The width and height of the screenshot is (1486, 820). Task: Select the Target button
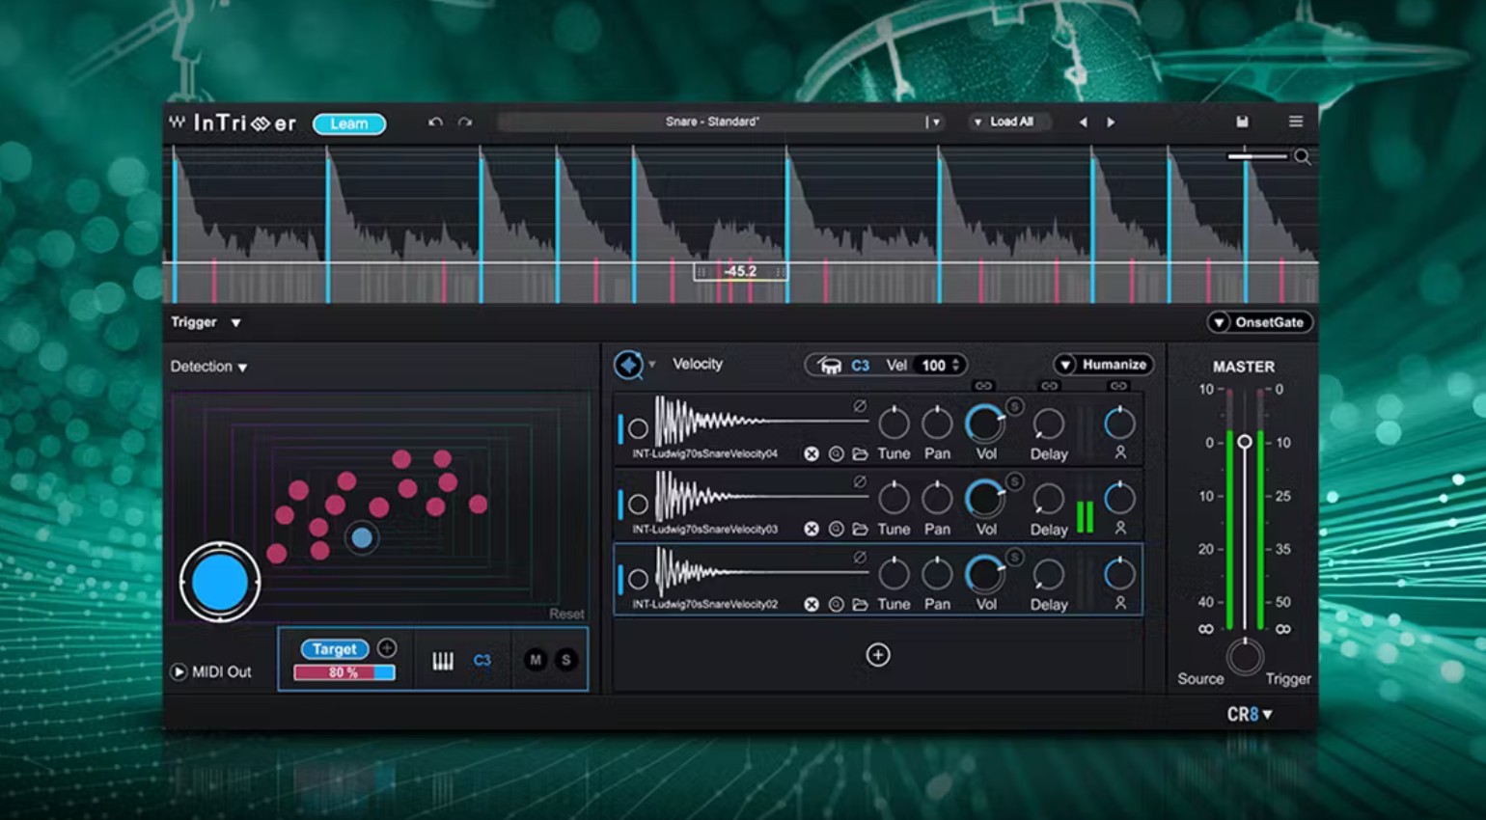click(335, 649)
